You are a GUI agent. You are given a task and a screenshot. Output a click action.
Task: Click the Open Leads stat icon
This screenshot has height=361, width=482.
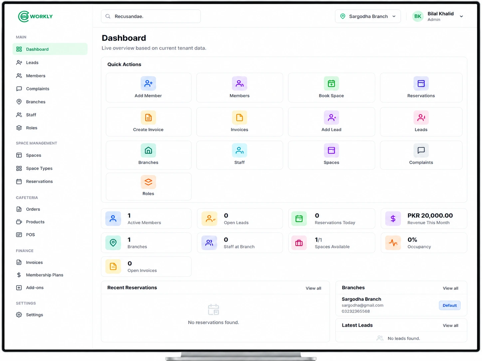(x=209, y=219)
